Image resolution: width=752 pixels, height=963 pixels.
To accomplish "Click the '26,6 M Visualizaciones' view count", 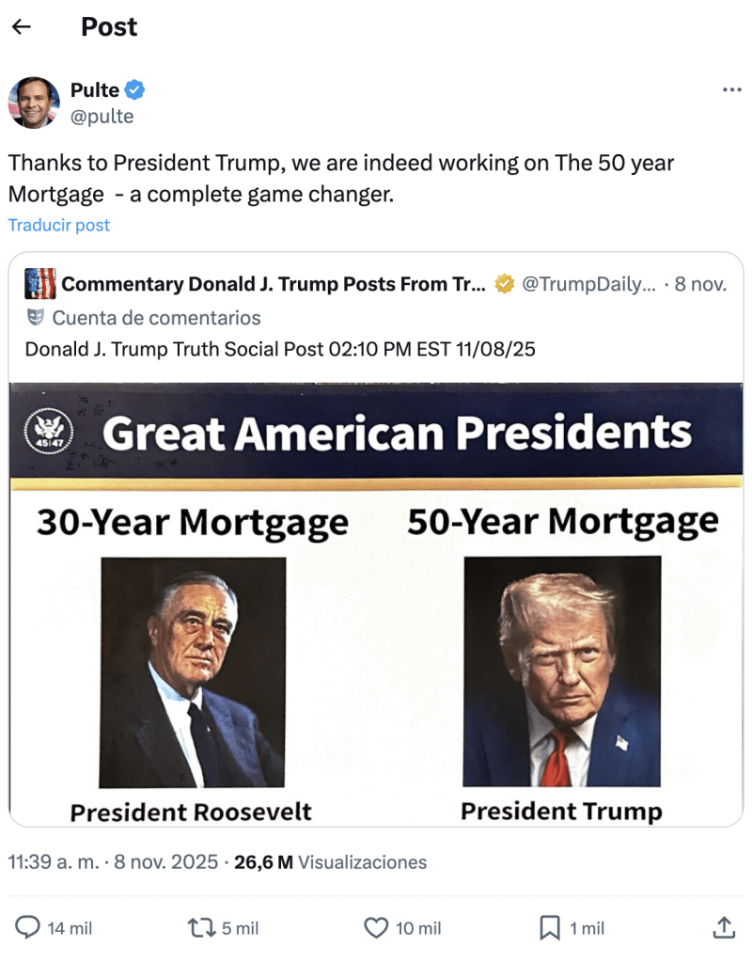I will (x=330, y=861).
